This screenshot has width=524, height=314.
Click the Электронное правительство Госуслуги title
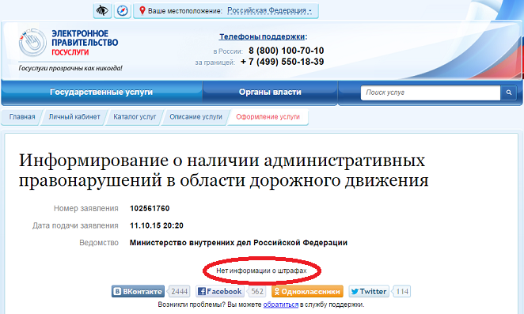pyautogui.click(x=85, y=43)
